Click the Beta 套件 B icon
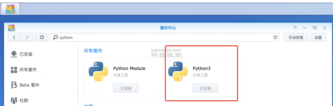 (x=14, y=85)
